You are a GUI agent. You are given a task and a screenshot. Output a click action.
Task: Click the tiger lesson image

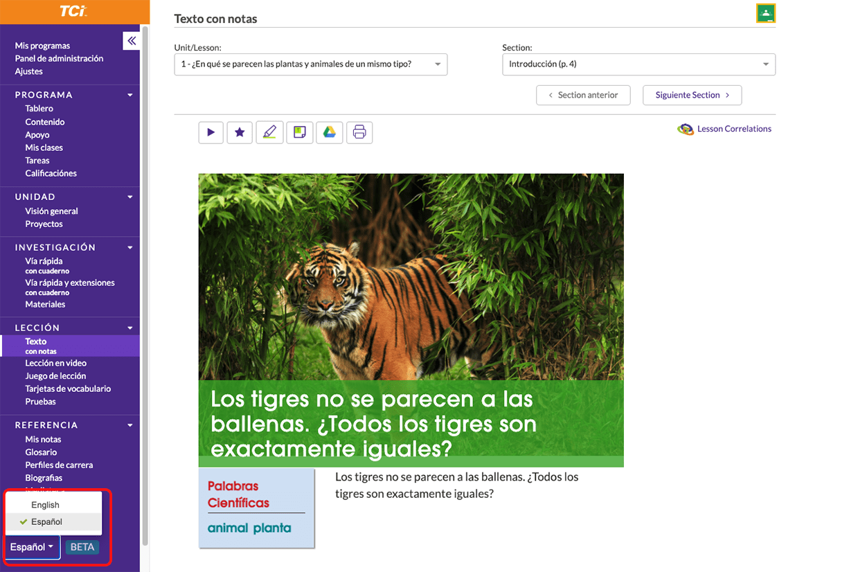pos(411,277)
